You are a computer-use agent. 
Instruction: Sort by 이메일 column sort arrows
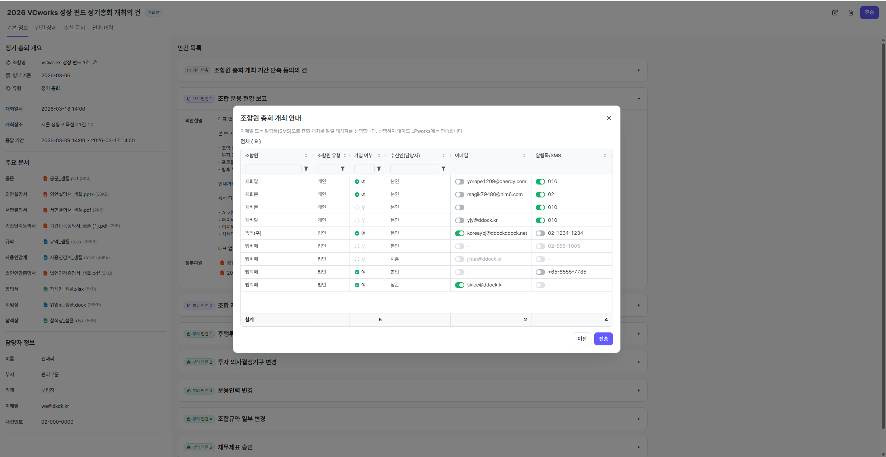[x=524, y=155]
